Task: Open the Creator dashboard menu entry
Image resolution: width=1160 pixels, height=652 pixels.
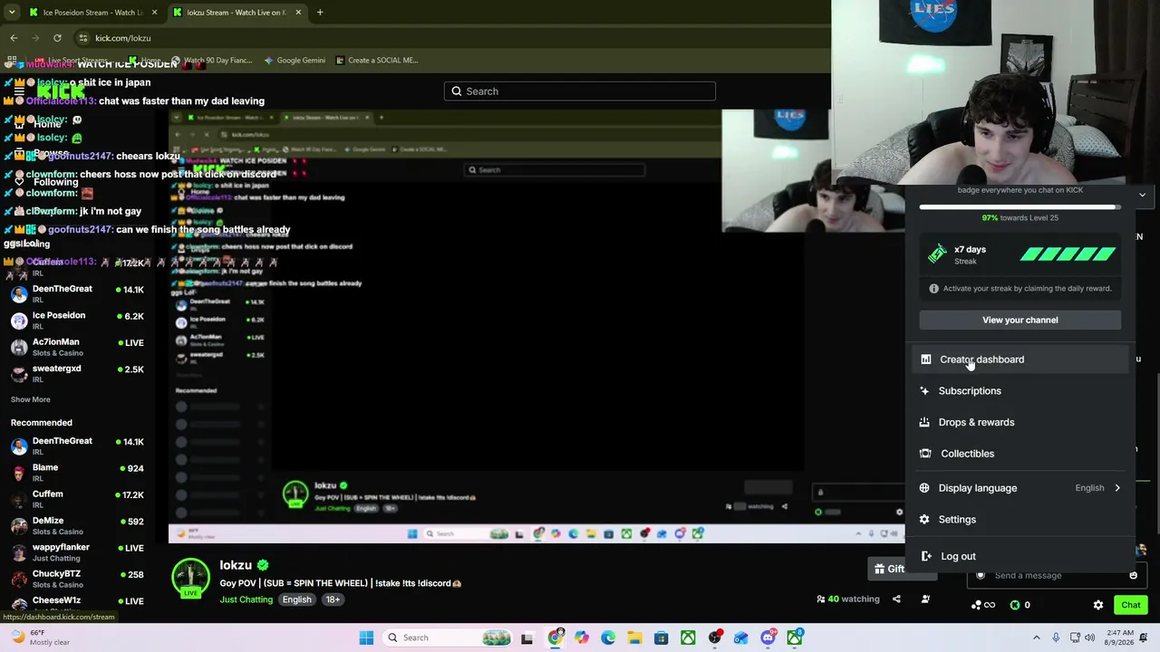Action: 1020,360
